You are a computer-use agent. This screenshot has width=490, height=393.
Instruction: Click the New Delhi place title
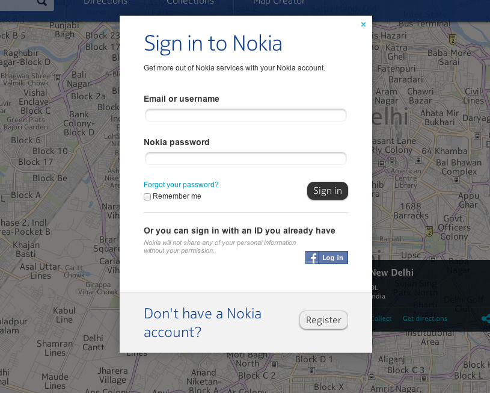(392, 273)
